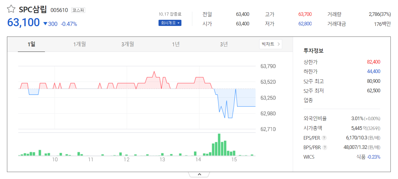This screenshot has height=179, width=398.
Task: Open the BPS/PBR help question mark
Action: pyautogui.click(x=325, y=147)
